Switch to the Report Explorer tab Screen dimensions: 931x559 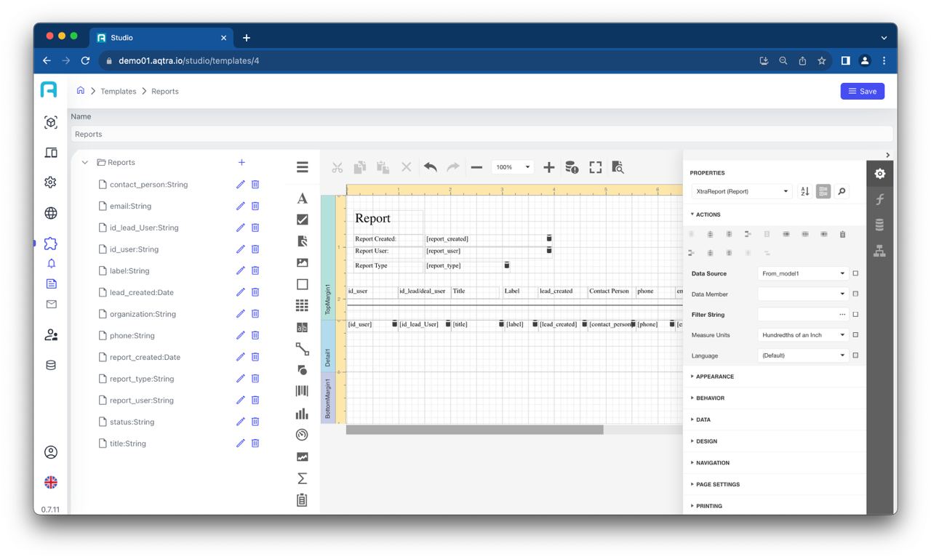tap(879, 251)
